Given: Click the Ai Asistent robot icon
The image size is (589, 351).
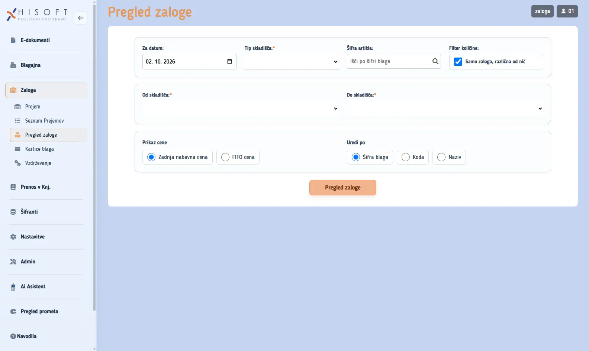Looking at the screenshot, I should click(x=13, y=286).
